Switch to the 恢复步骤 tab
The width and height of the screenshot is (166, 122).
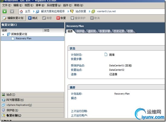[x=105, y=31]
